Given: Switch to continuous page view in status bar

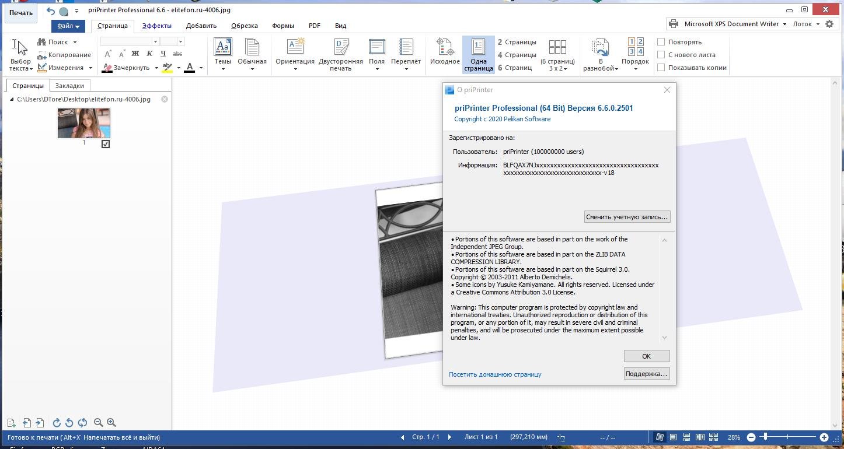Looking at the screenshot, I should 686,437.
